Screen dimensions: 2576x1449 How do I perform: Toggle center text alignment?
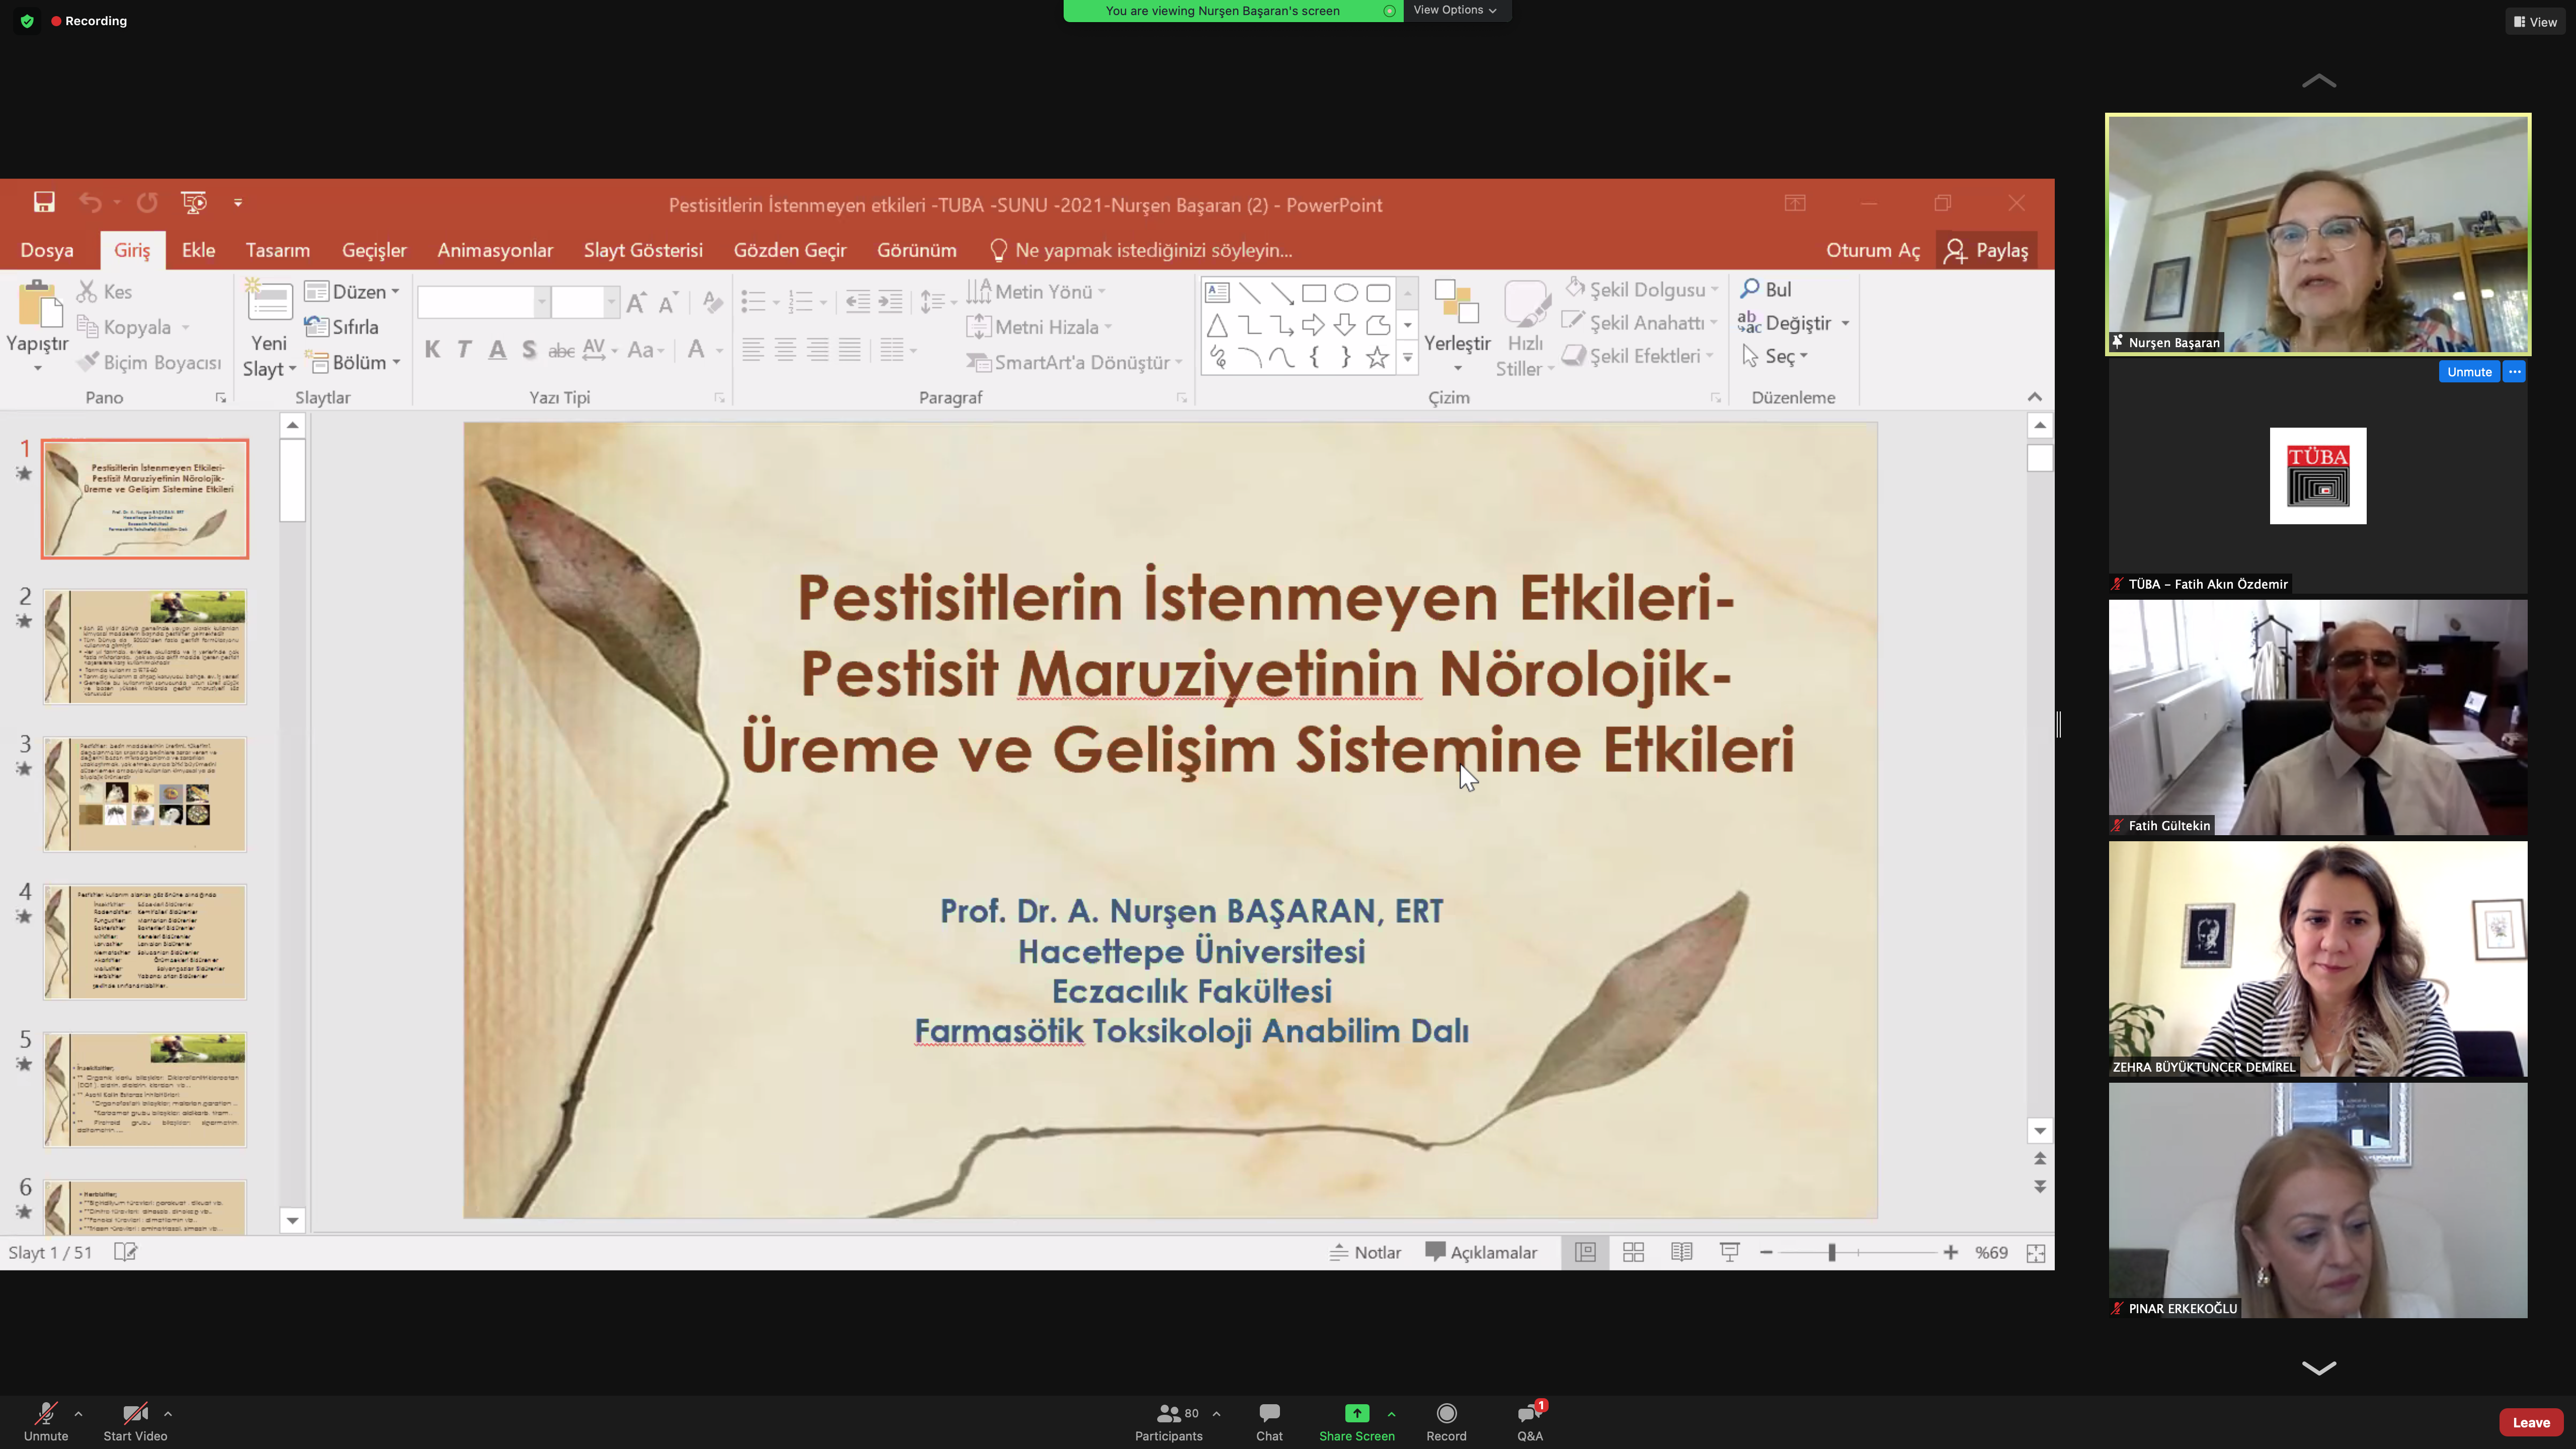point(785,349)
